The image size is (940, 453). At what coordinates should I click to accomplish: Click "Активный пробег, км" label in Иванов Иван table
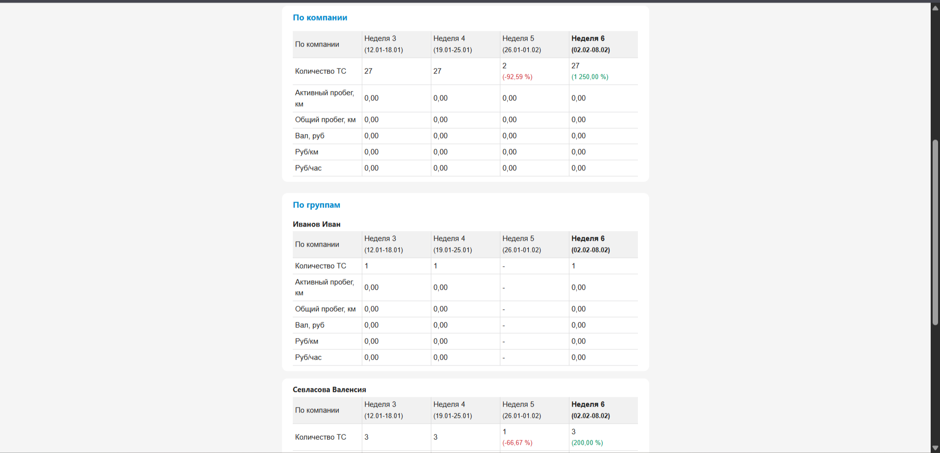click(x=324, y=288)
